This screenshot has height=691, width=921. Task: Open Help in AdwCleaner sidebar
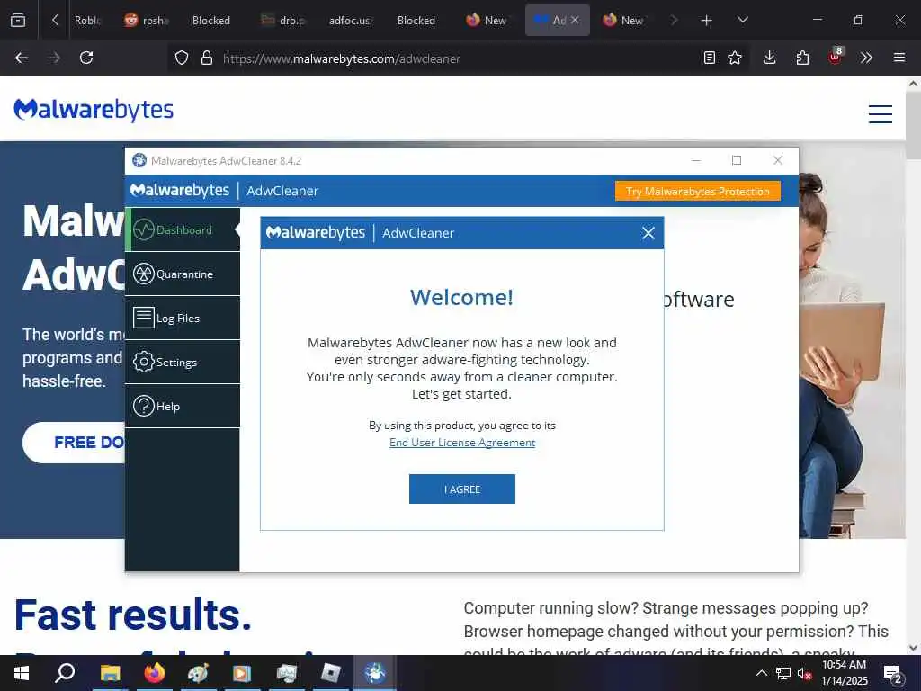click(x=183, y=406)
